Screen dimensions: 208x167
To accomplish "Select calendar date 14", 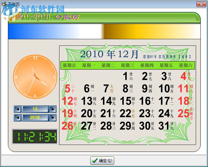I will (108, 101).
